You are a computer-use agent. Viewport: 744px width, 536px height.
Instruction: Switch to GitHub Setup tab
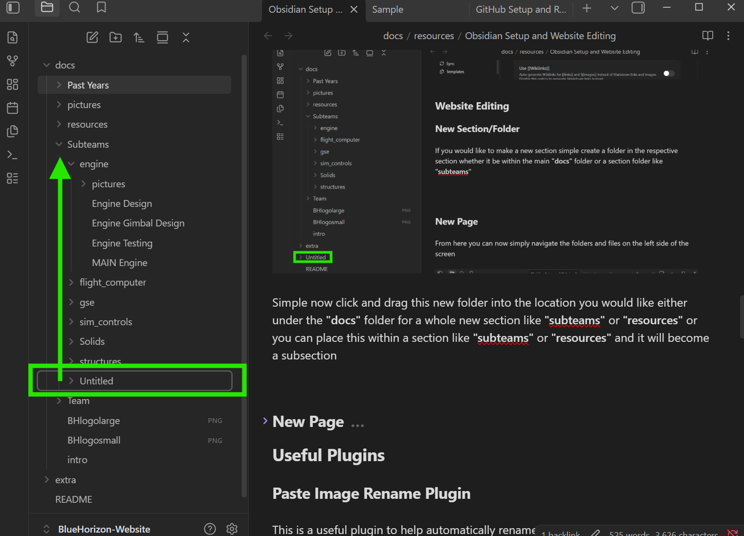(x=521, y=9)
